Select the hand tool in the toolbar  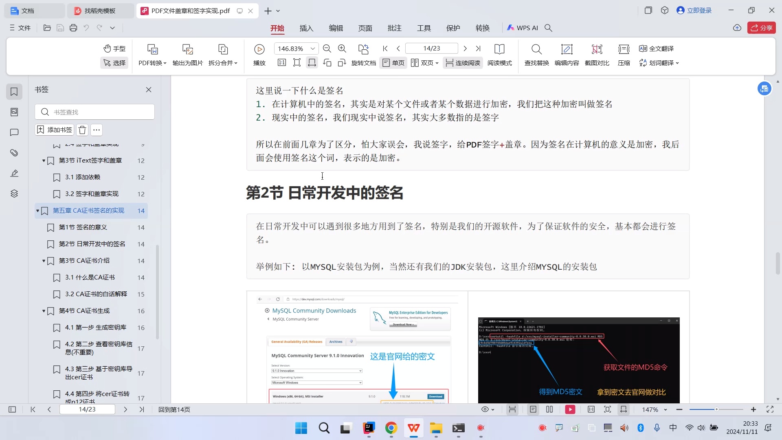pos(114,48)
